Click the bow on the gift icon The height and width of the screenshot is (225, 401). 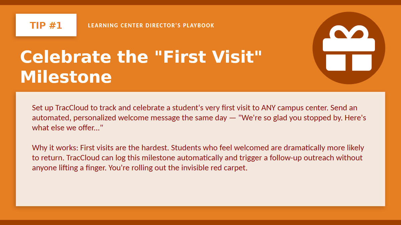coord(349,33)
